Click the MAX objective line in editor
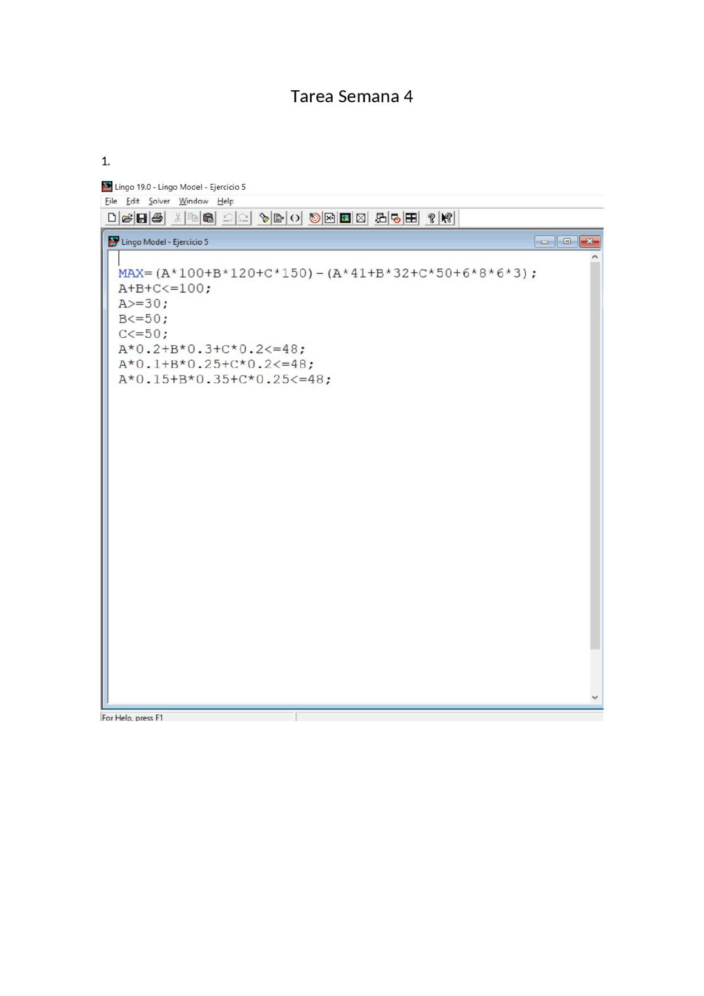The height and width of the screenshot is (996, 704). point(327,273)
